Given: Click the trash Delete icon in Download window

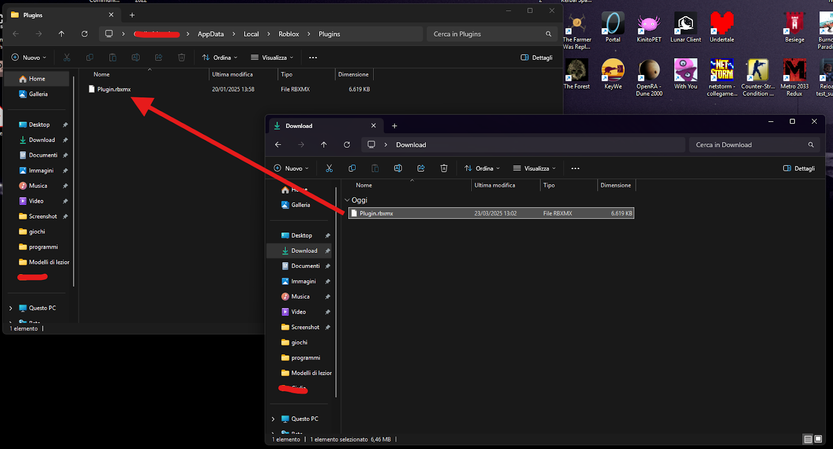Looking at the screenshot, I should click(444, 168).
